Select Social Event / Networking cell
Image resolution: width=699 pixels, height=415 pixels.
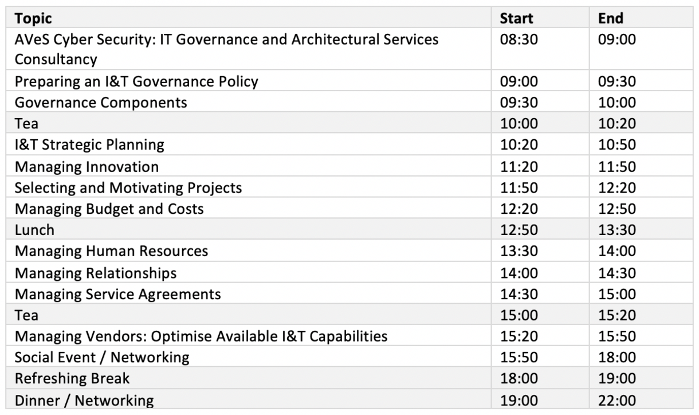coord(101,358)
